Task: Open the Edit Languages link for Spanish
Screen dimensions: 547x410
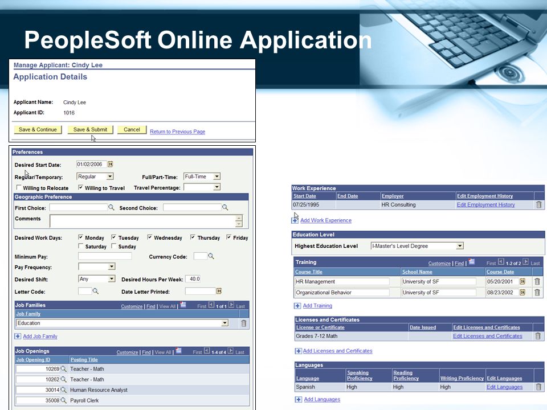Action: click(504, 387)
